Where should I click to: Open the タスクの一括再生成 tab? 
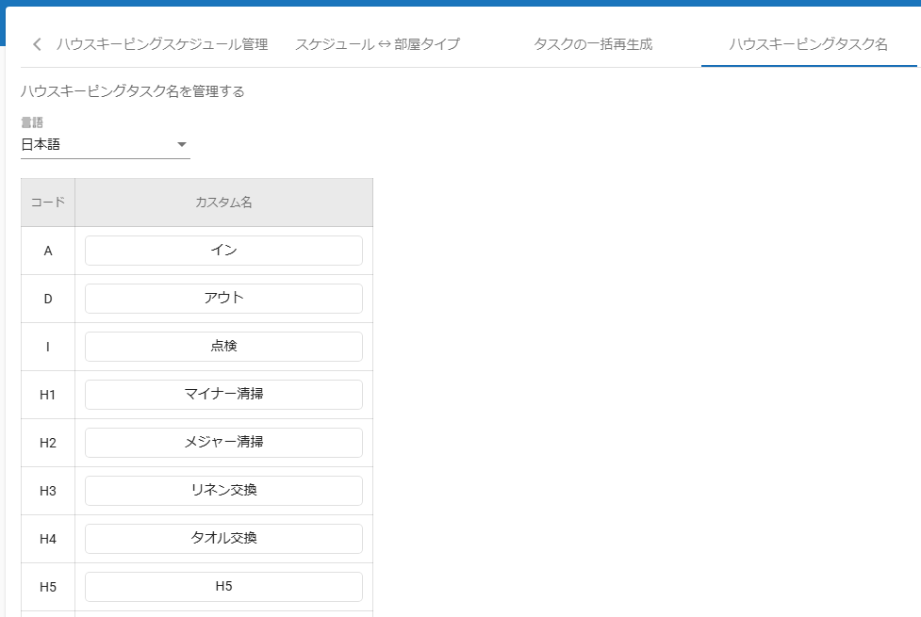(x=593, y=44)
